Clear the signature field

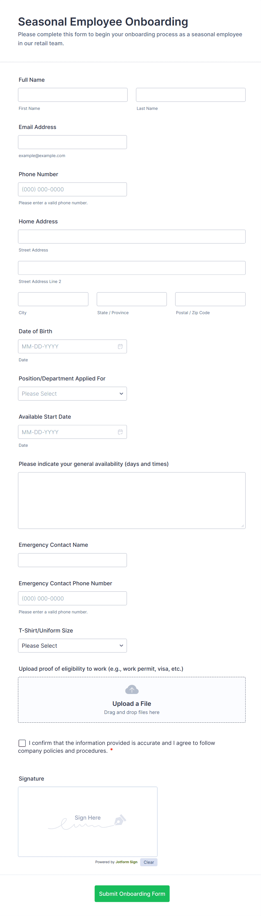point(148,862)
